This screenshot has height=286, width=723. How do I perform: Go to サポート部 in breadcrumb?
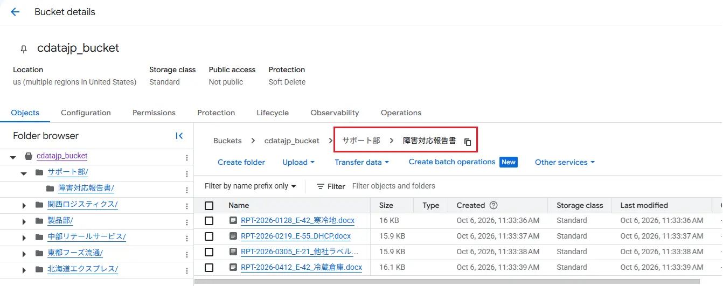coord(361,141)
